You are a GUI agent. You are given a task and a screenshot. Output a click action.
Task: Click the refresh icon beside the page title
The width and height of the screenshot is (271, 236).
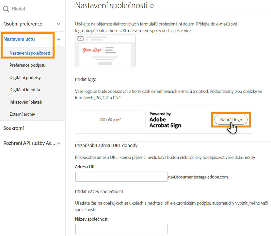(x=151, y=6)
